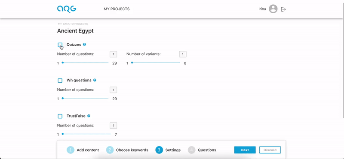Viewport: 344px width, 159px height.
Task: Click the True/False section label
Action: [x=76, y=116]
